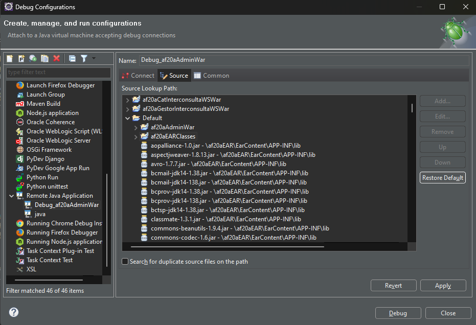Collapse Remote Java Application node
Screen dimensions: 476x325
pyautogui.click(x=12, y=196)
